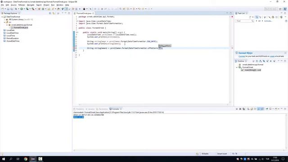Click the Activate... link in Task List
288x162 pixels.
268,21
